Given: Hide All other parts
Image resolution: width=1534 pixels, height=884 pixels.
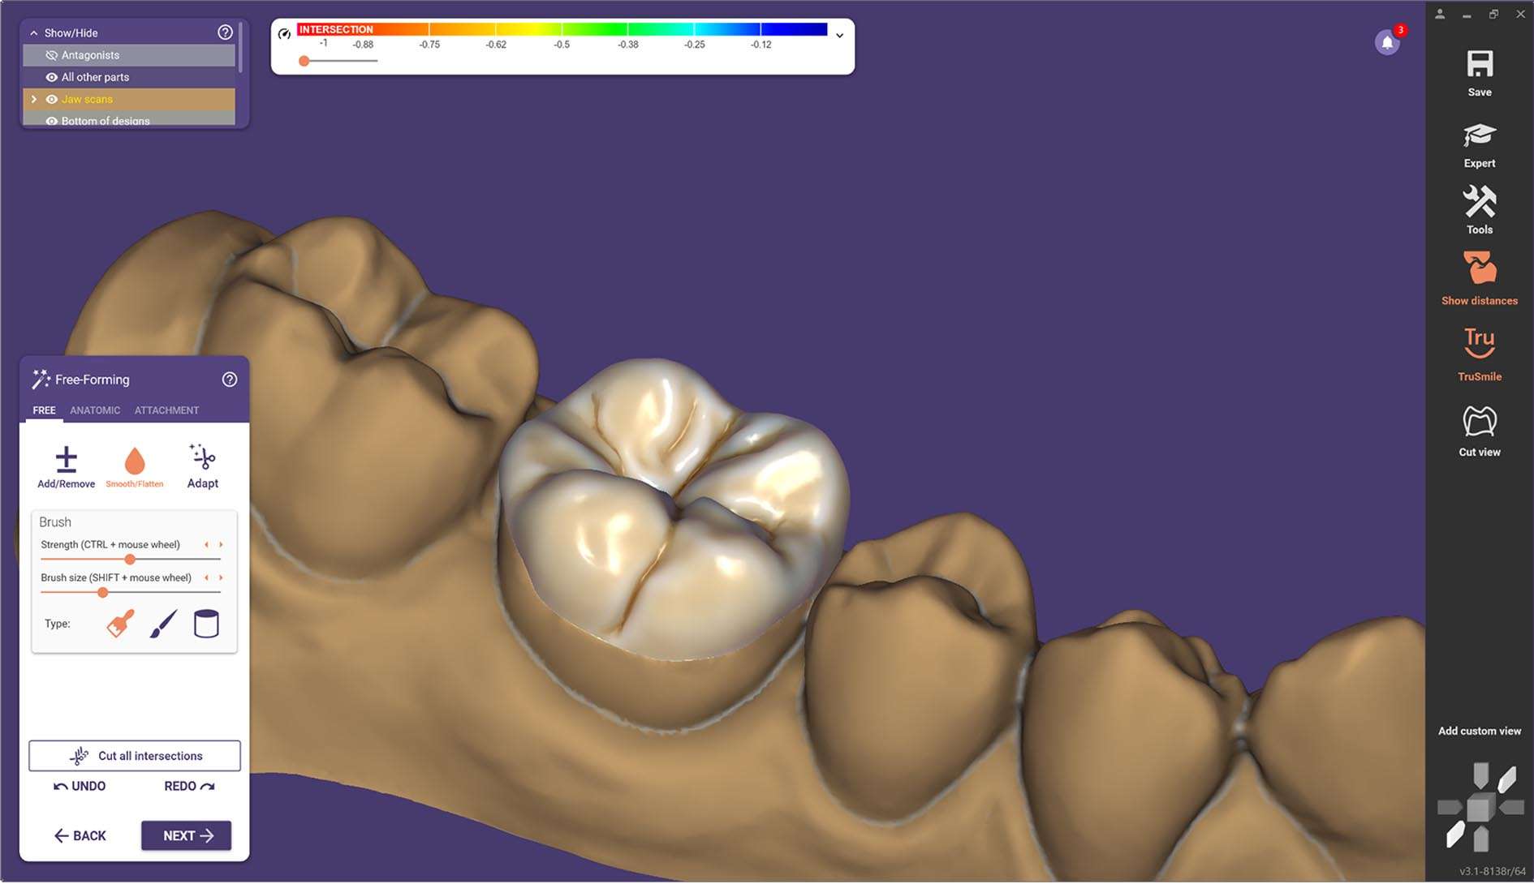Looking at the screenshot, I should coord(52,77).
